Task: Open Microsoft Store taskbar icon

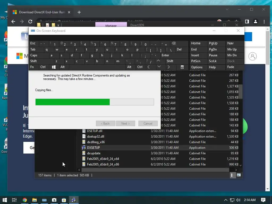Action: pyautogui.click(x=64, y=200)
